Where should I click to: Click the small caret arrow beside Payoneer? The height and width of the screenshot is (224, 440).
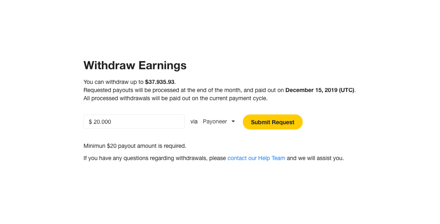233,122
